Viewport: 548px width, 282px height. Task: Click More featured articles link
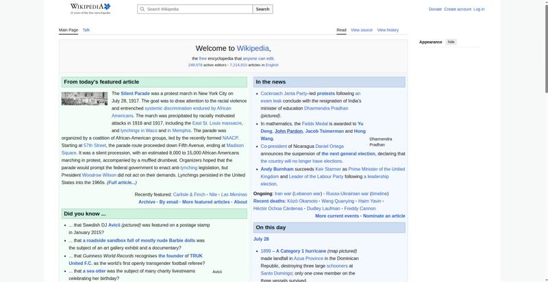tap(206, 202)
